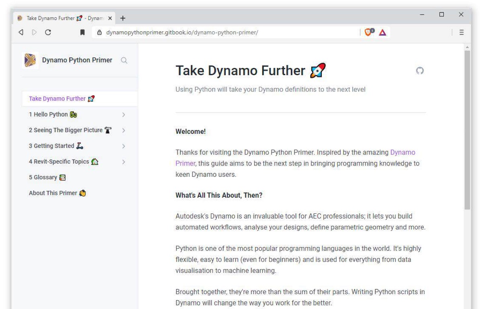
Task: Expand the Revit-Specific Topics chevron
Action: (124, 162)
